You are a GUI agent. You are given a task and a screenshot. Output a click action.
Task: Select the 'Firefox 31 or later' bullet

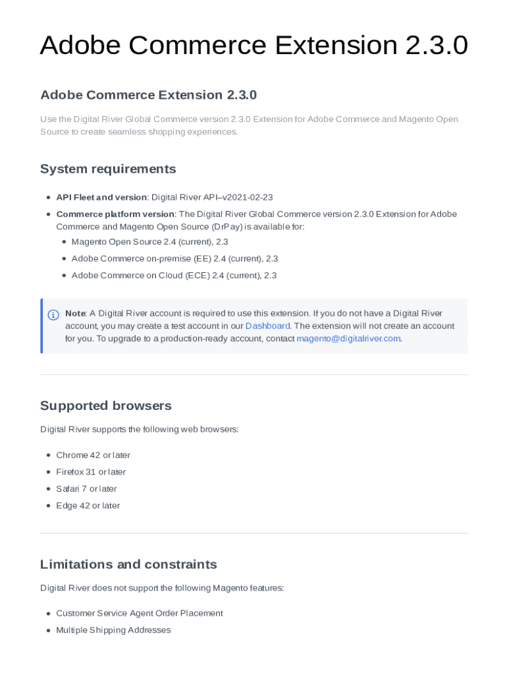[x=91, y=472]
